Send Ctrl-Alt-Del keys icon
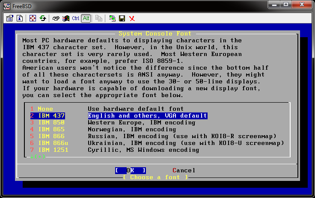 pos(56,18)
